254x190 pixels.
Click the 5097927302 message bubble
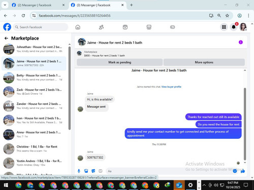tap(95, 158)
